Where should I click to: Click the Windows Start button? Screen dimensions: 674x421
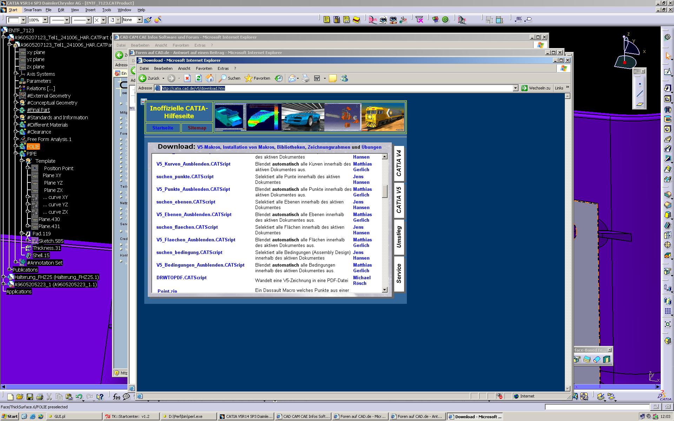pyautogui.click(x=10, y=416)
